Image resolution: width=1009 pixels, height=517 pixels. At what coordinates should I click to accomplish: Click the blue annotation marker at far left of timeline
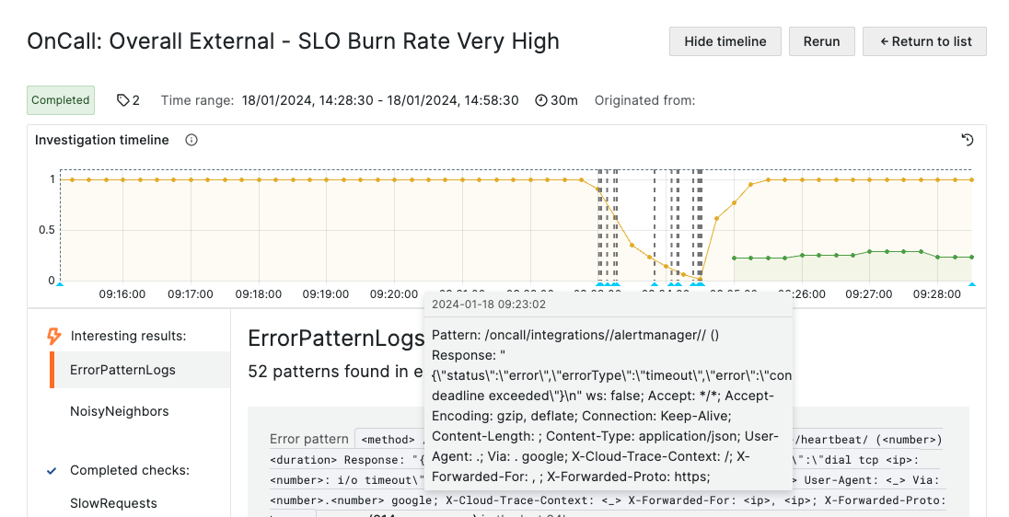click(x=60, y=285)
